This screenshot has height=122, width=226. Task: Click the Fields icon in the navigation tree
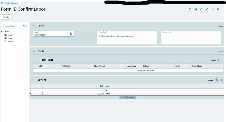6,38
